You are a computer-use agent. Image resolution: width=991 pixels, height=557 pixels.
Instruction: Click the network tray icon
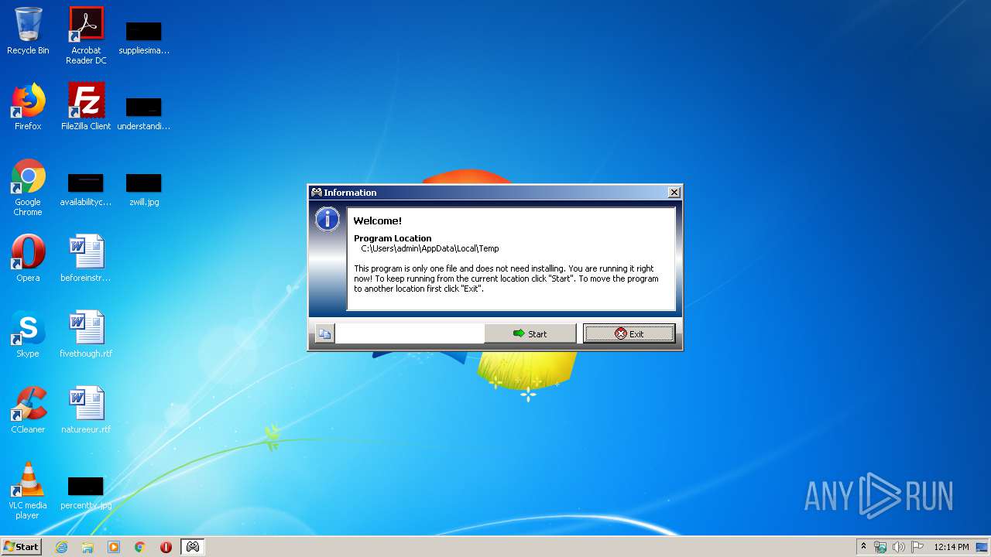(x=880, y=547)
